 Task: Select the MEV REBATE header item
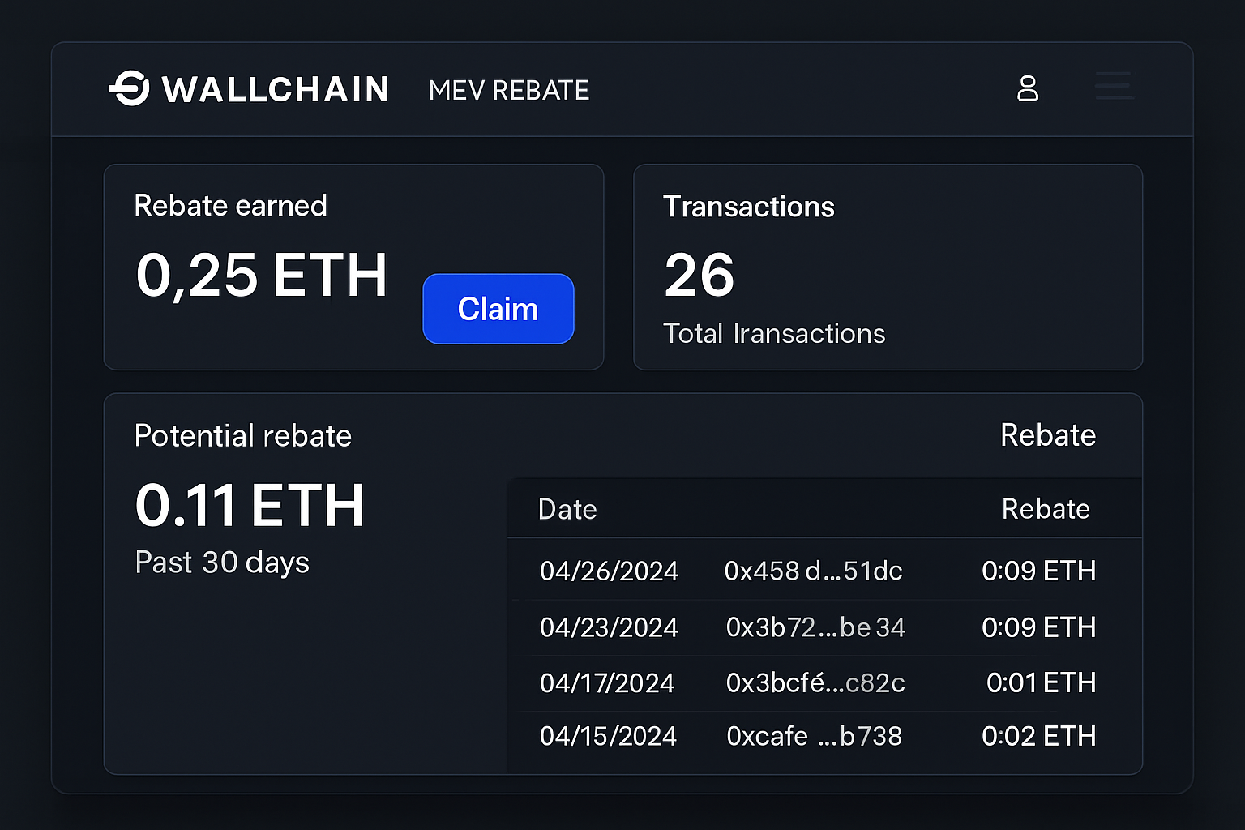coord(508,90)
